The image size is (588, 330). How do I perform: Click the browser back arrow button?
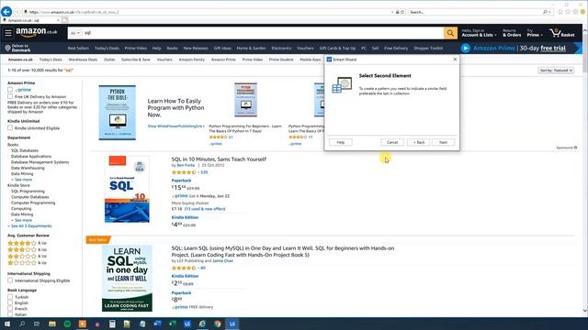(x=6, y=12)
